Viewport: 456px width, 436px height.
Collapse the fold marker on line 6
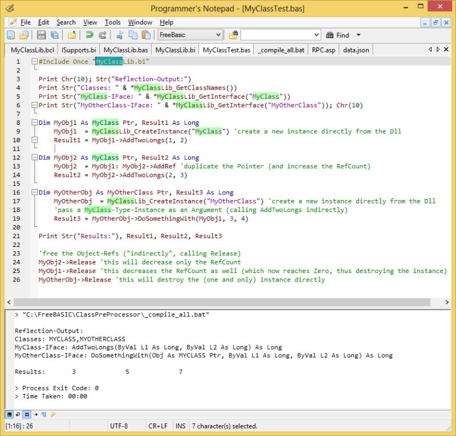34,105
